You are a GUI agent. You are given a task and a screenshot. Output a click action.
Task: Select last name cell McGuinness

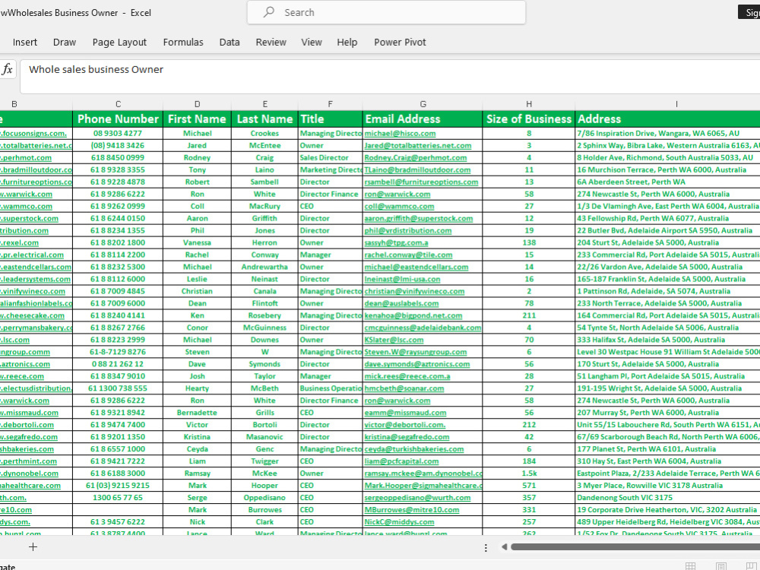pos(264,328)
